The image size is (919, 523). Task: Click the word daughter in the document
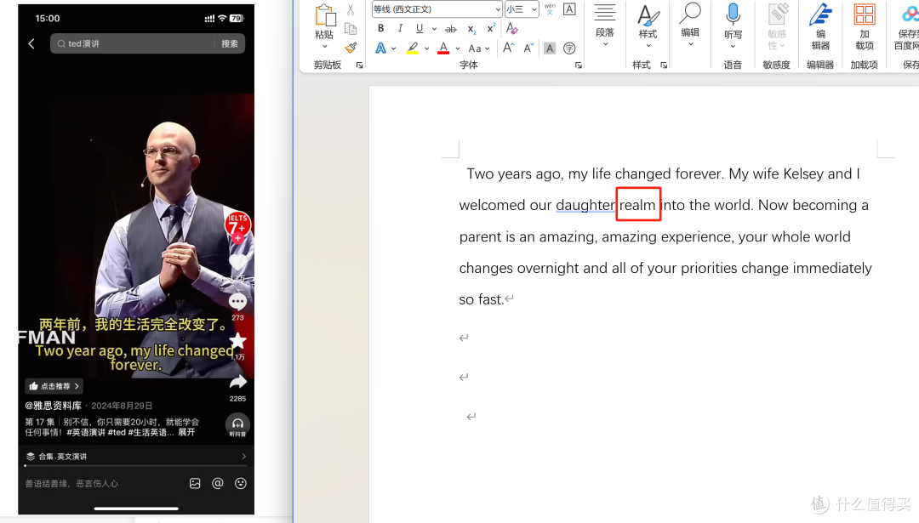pyautogui.click(x=585, y=205)
